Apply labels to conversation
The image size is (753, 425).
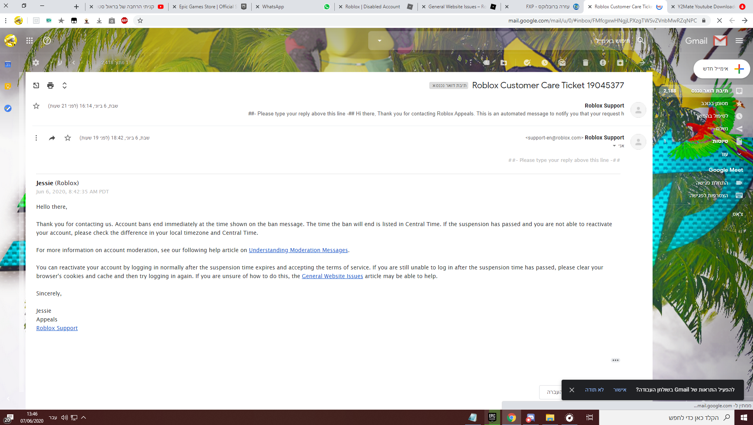pyautogui.click(x=486, y=63)
